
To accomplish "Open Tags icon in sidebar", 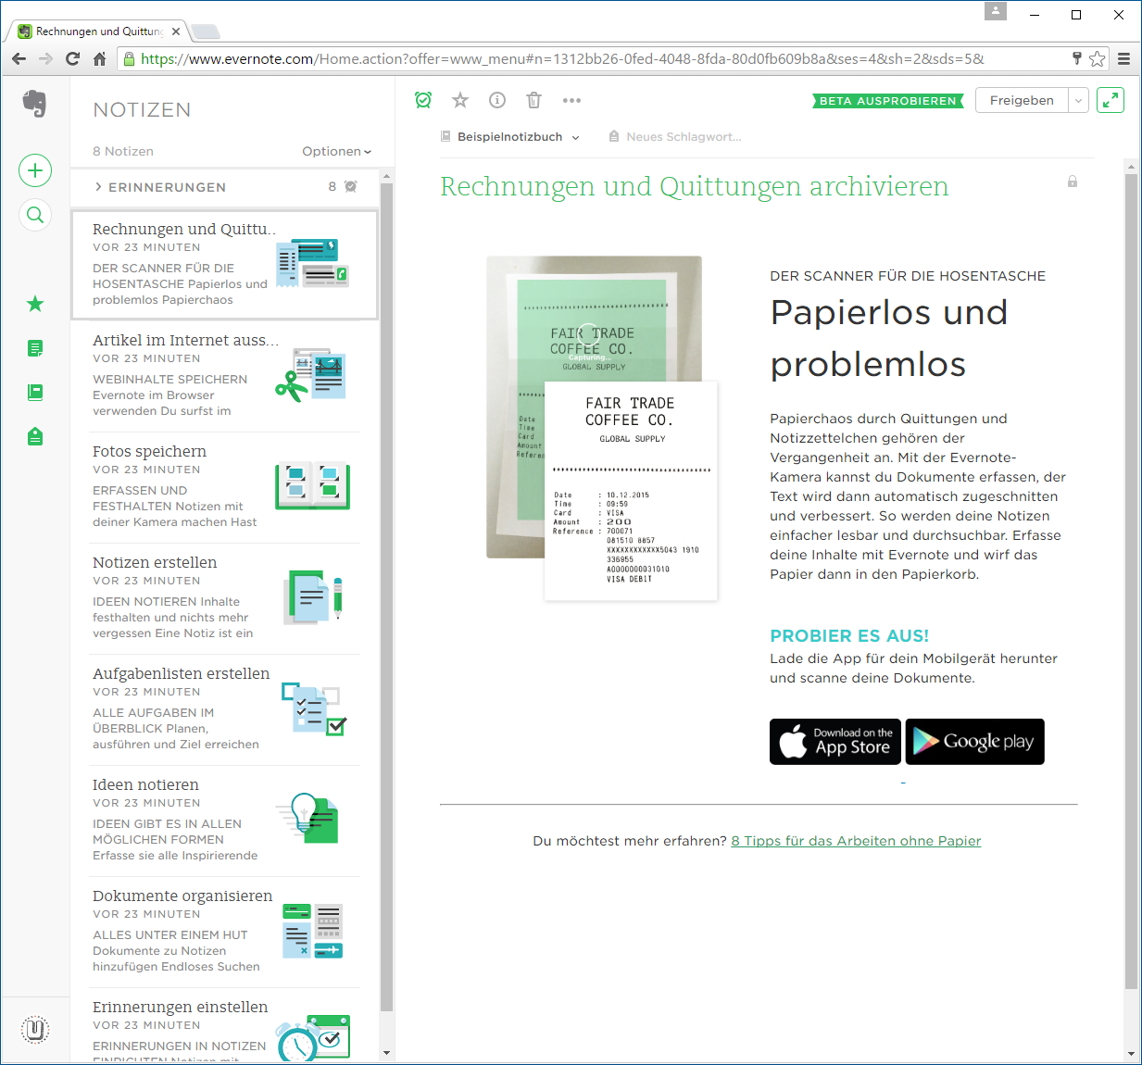I will [35, 436].
